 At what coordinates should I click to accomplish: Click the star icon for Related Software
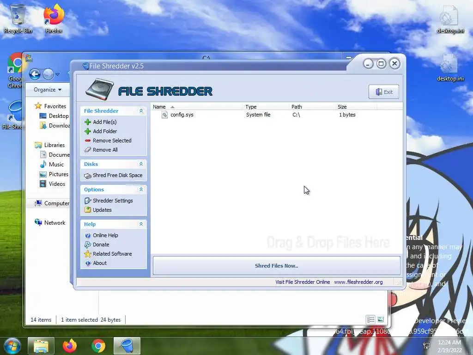point(88,254)
